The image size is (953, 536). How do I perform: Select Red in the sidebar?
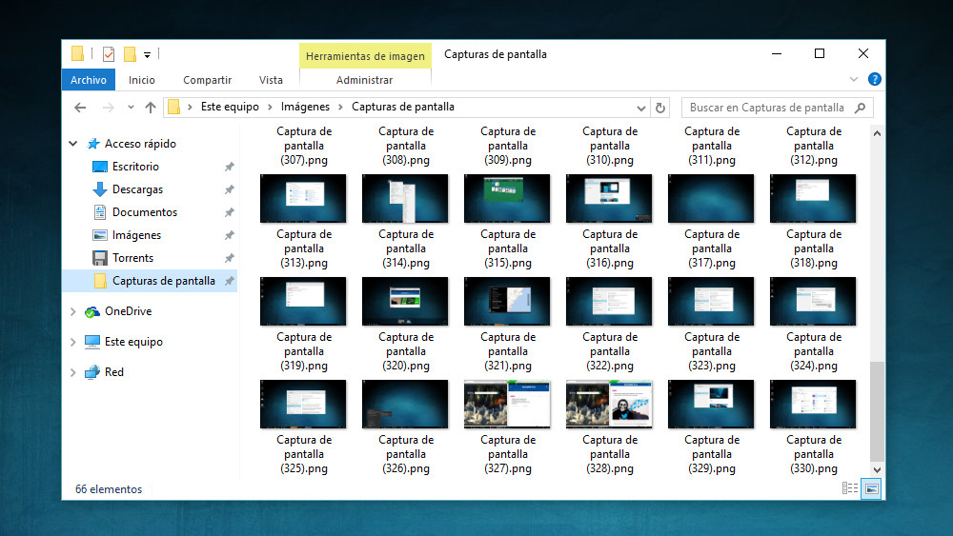[113, 372]
